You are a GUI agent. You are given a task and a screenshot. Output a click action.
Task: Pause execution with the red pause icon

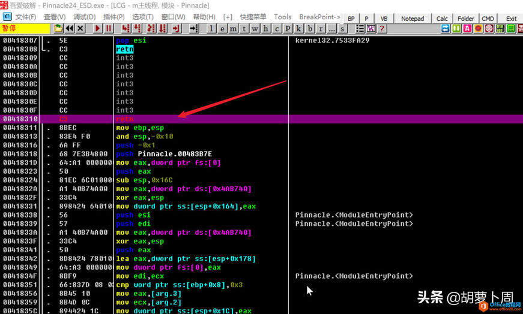click(109, 29)
